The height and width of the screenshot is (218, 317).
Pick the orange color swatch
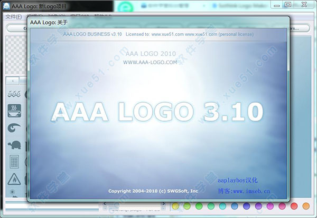[306, 206]
